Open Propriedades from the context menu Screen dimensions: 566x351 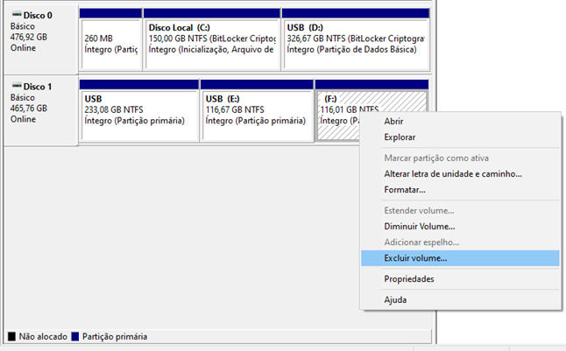point(460,279)
